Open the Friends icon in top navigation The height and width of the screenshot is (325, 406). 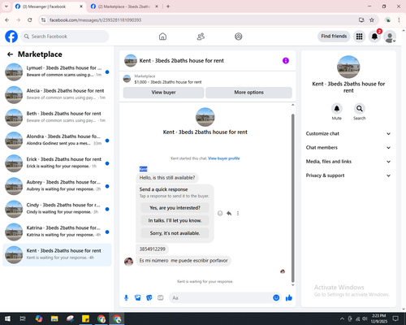click(201, 37)
